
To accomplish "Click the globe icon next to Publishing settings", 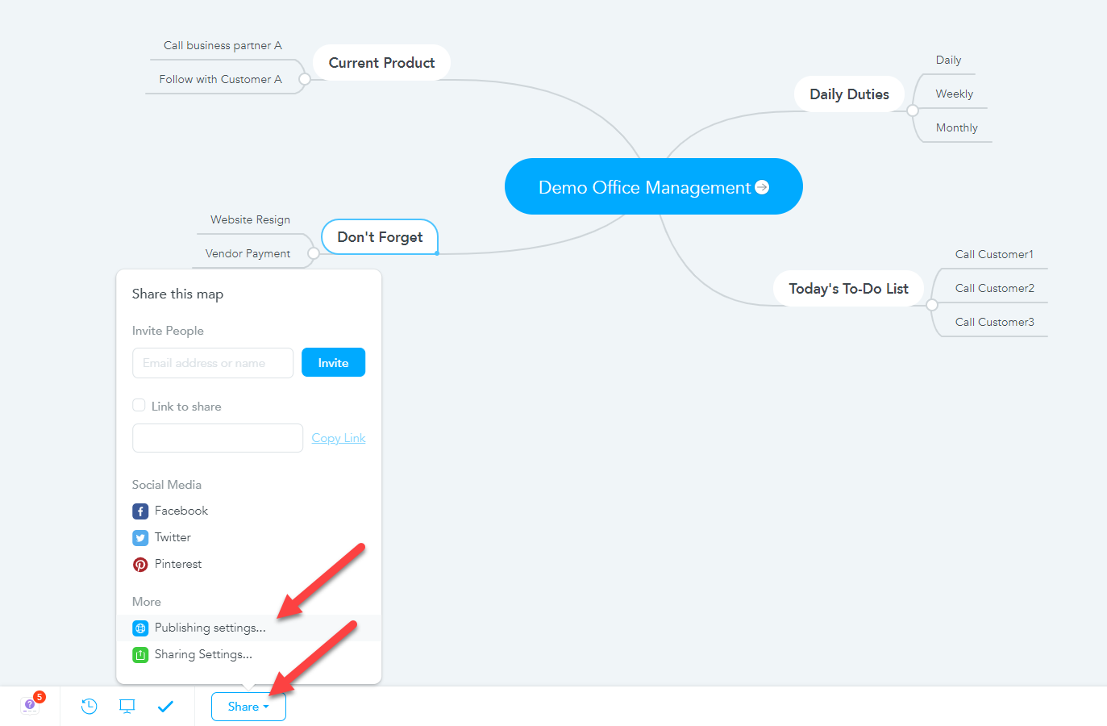I will (140, 628).
